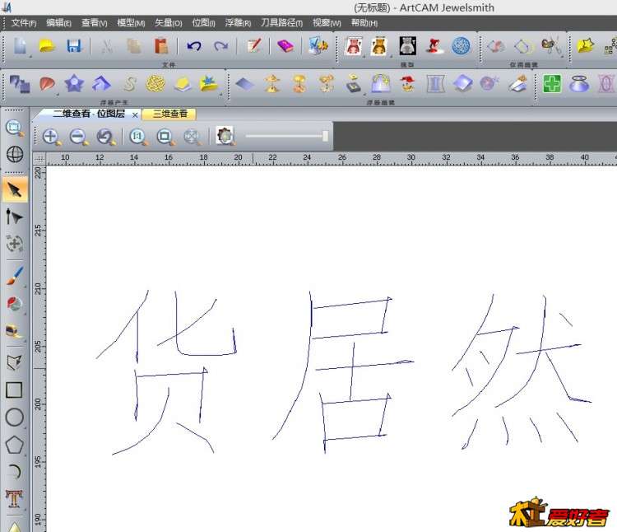Open the 编辑 (Edit) menu
This screenshot has width=617, height=532.
[58, 23]
